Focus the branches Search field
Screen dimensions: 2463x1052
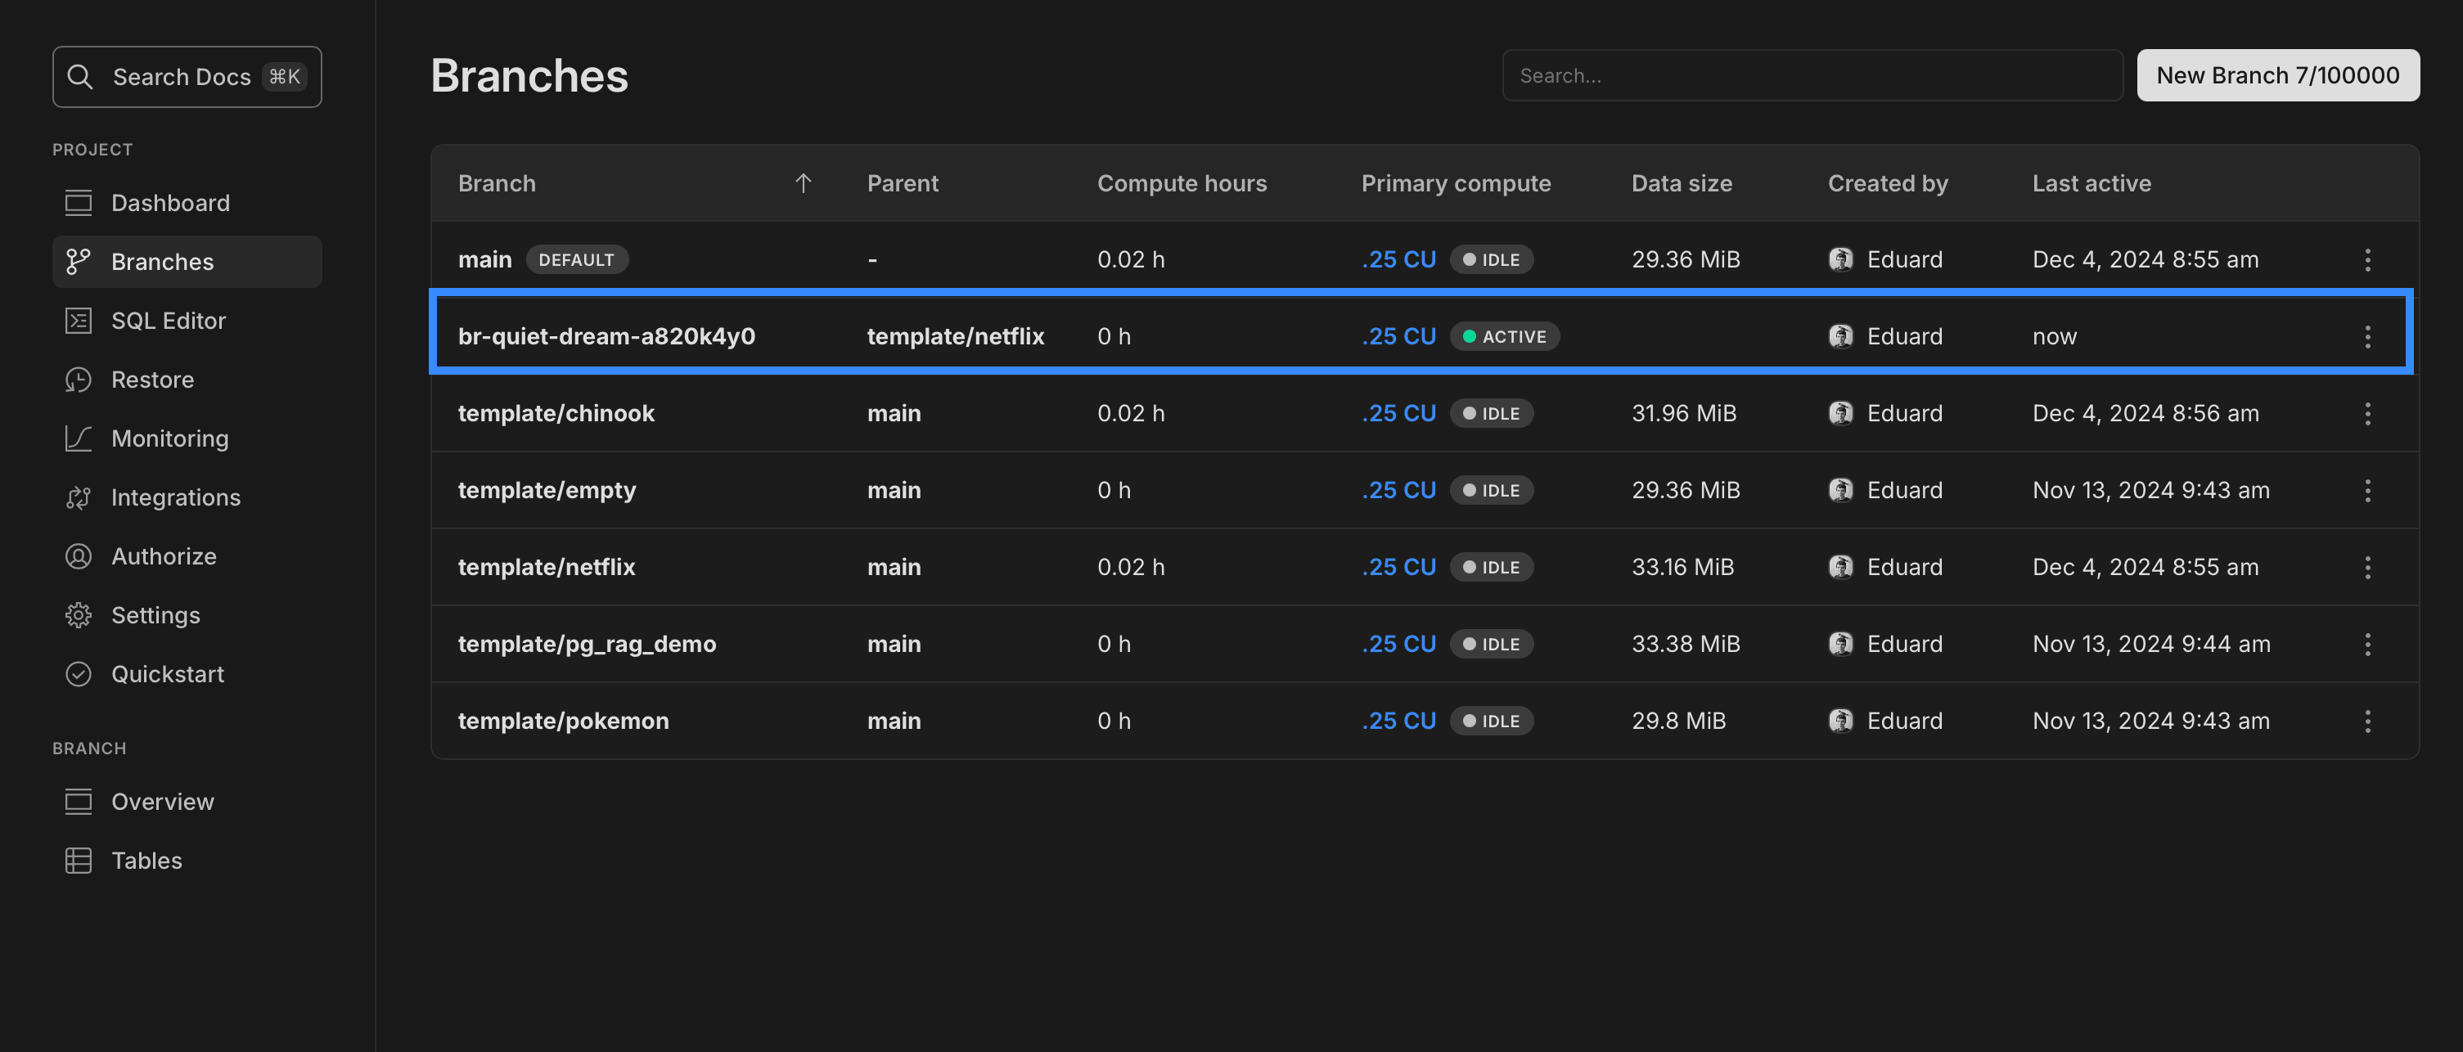pyautogui.click(x=1812, y=75)
